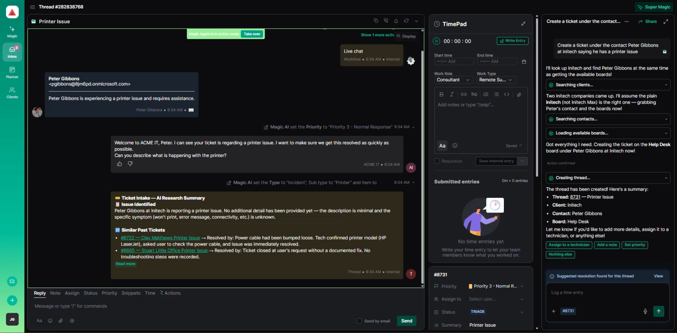The height and width of the screenshot is (333, 677).
Task: Open the #8722 Clay Matthews Printer Issue link
Action: point(160,238)
